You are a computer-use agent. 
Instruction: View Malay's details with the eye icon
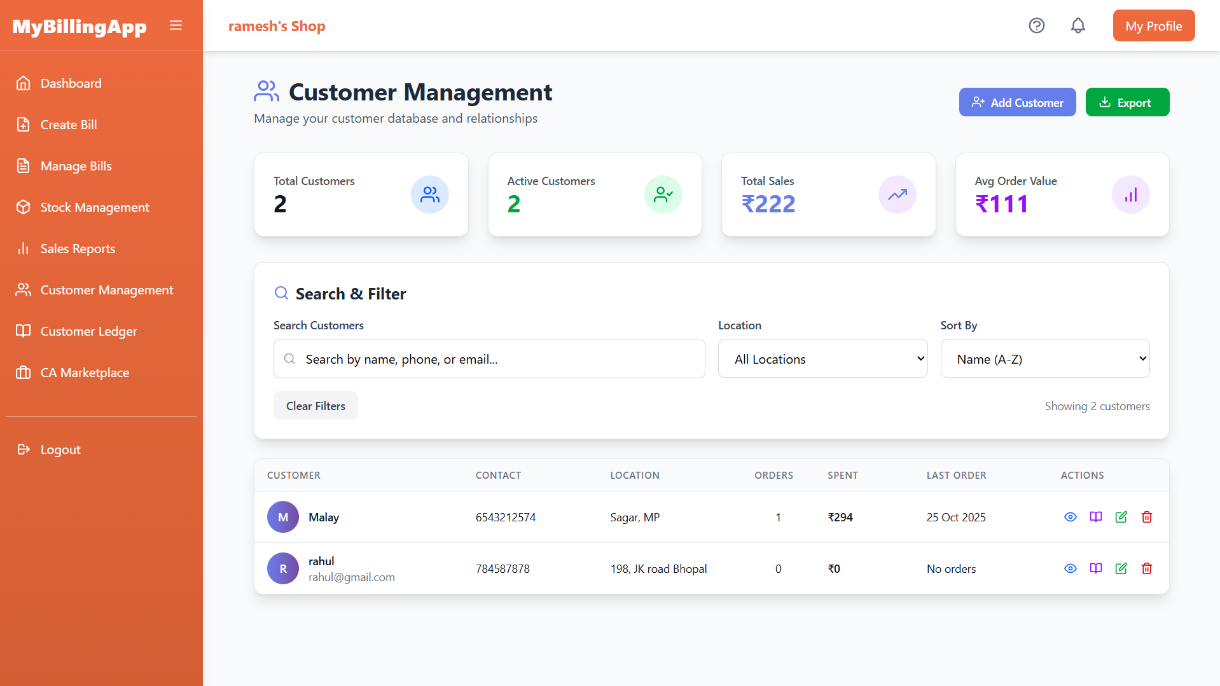[1070, 517]
